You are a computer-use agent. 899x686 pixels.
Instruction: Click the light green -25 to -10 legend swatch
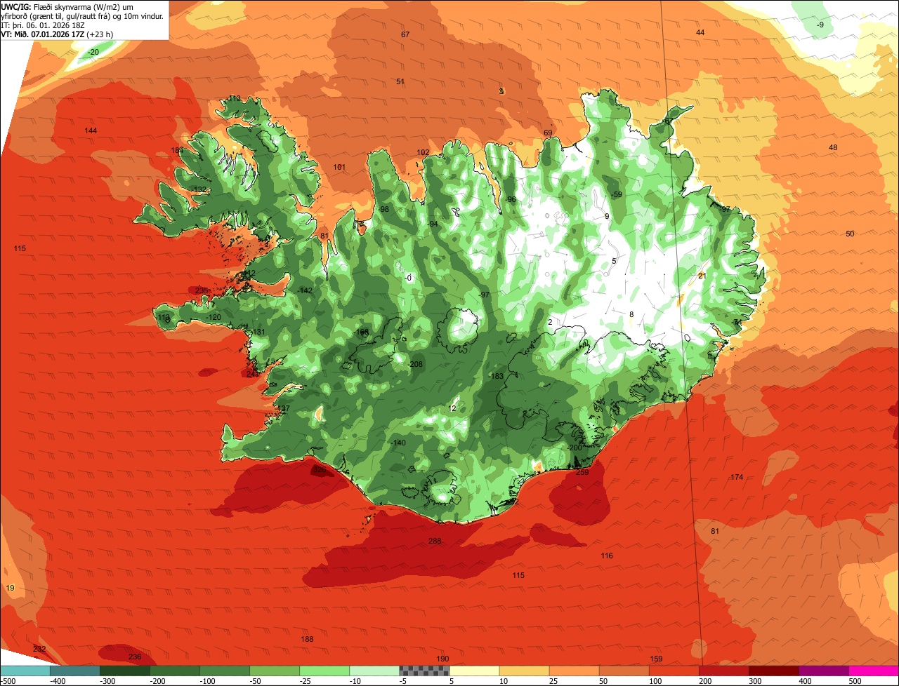pyautogui.click(x=324, y=671)
